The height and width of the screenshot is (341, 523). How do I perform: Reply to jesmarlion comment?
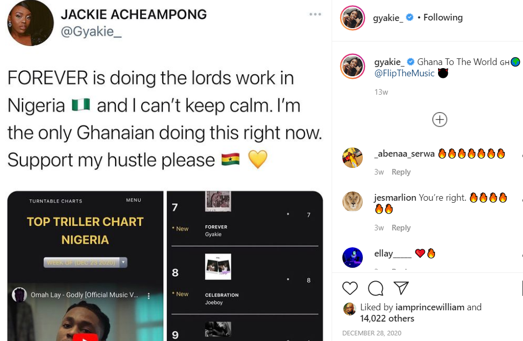401,227
